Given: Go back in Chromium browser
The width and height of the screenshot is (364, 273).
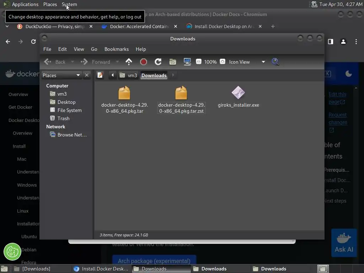Looking at the screenshot, I should [8, 42].
